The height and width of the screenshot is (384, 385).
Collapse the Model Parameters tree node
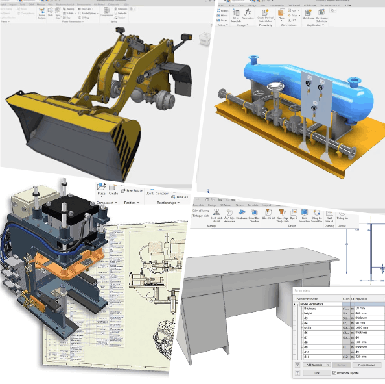pos(297,305)
